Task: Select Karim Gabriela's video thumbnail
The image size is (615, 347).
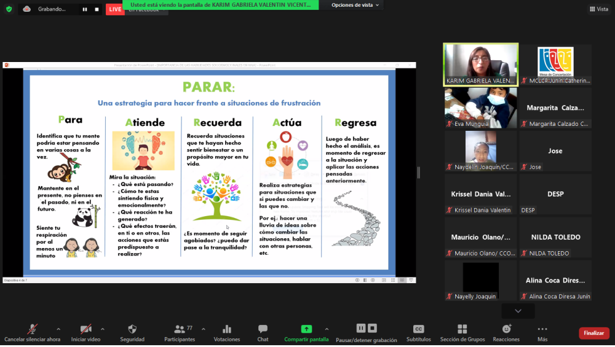Action: (481, 64)
